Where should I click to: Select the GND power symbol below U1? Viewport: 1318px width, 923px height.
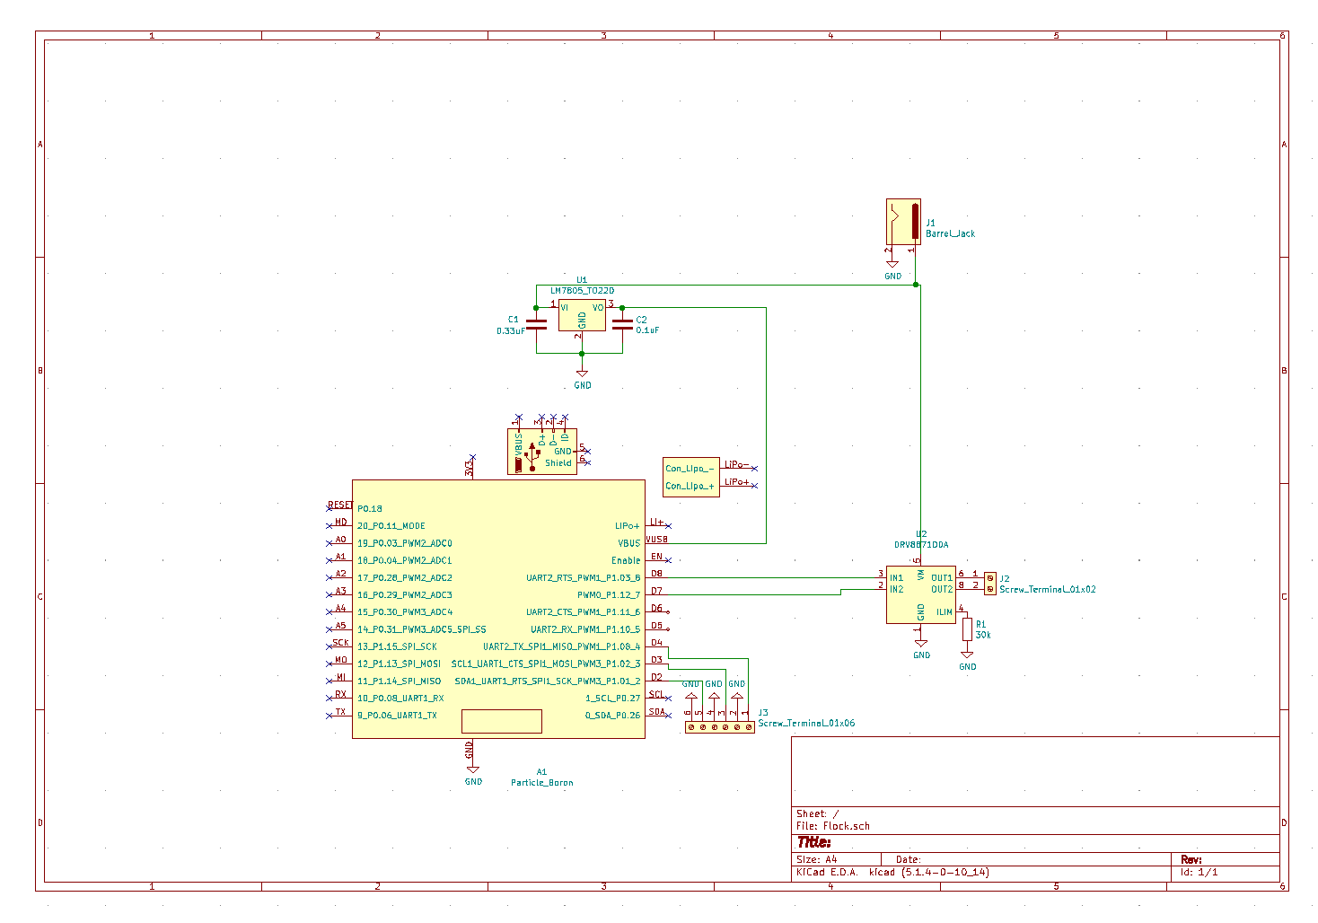point(581,375)
